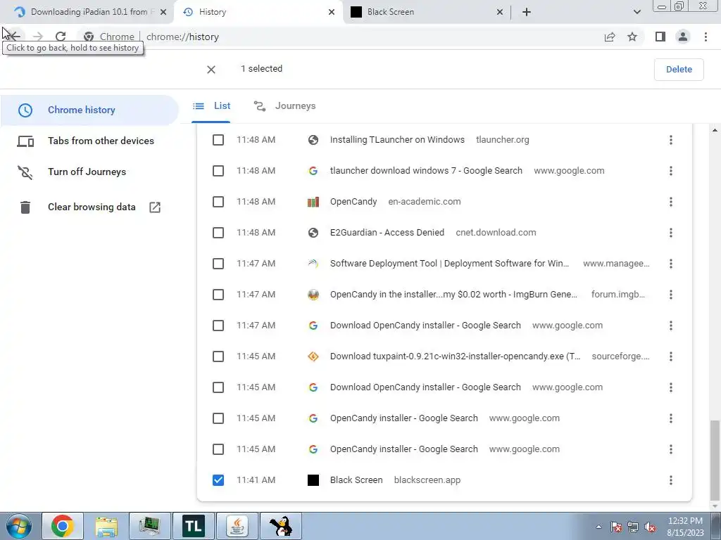721x540 pixels.
Task: Open the Software Deployment Tool link
Action: (x=449, y=264)
